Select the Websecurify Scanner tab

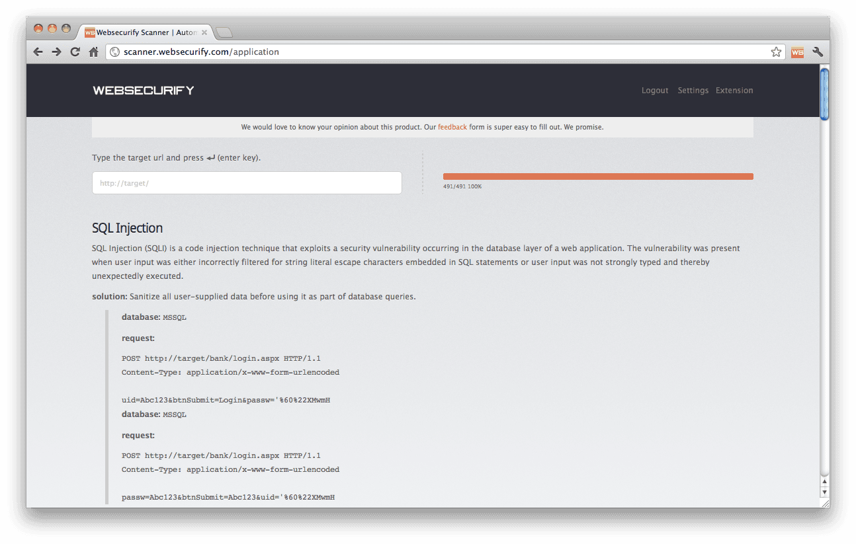point(146,32)
